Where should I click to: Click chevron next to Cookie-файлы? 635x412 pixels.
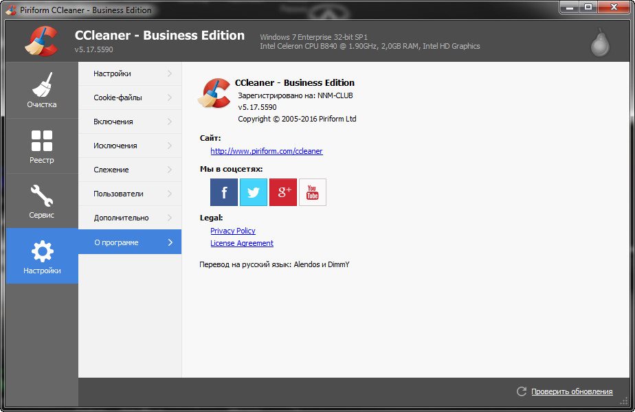click(170, 98)
